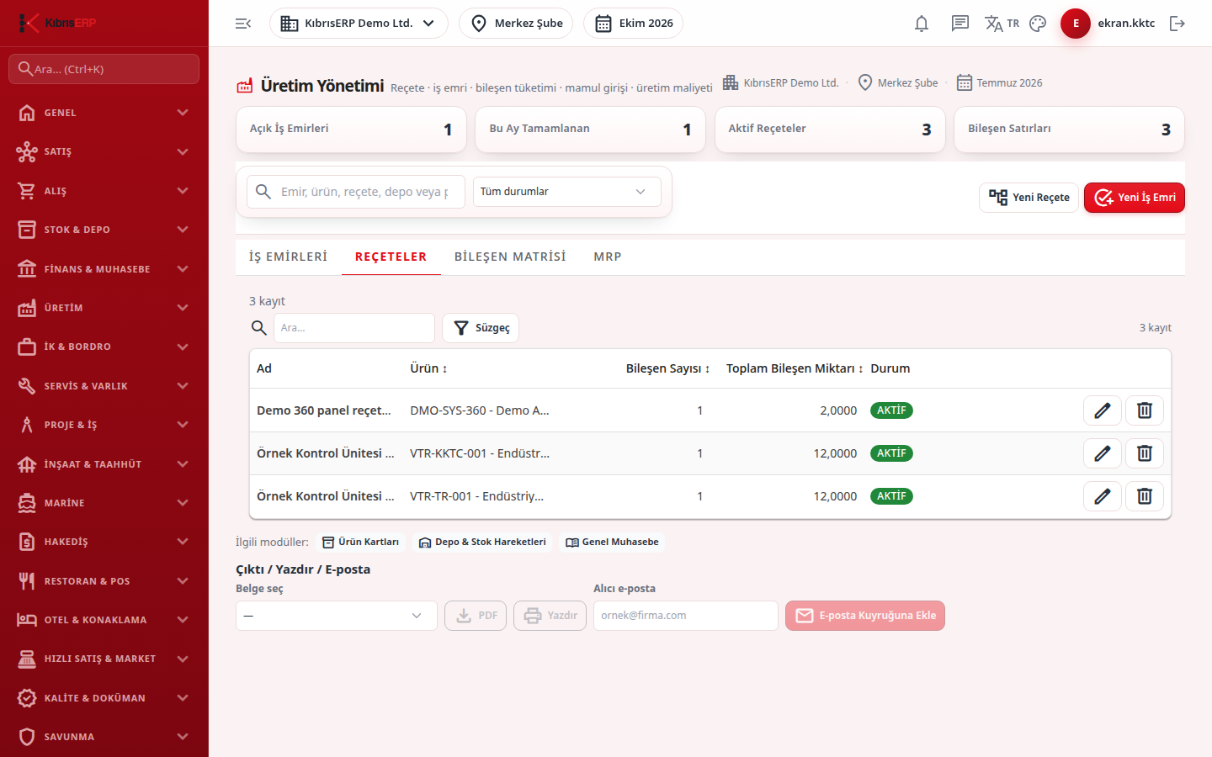Screen dimensions: 1212x757
Task: Edit the Demo 360 panel recipe
Action: pyautogui.click(x=1103, y=410)
